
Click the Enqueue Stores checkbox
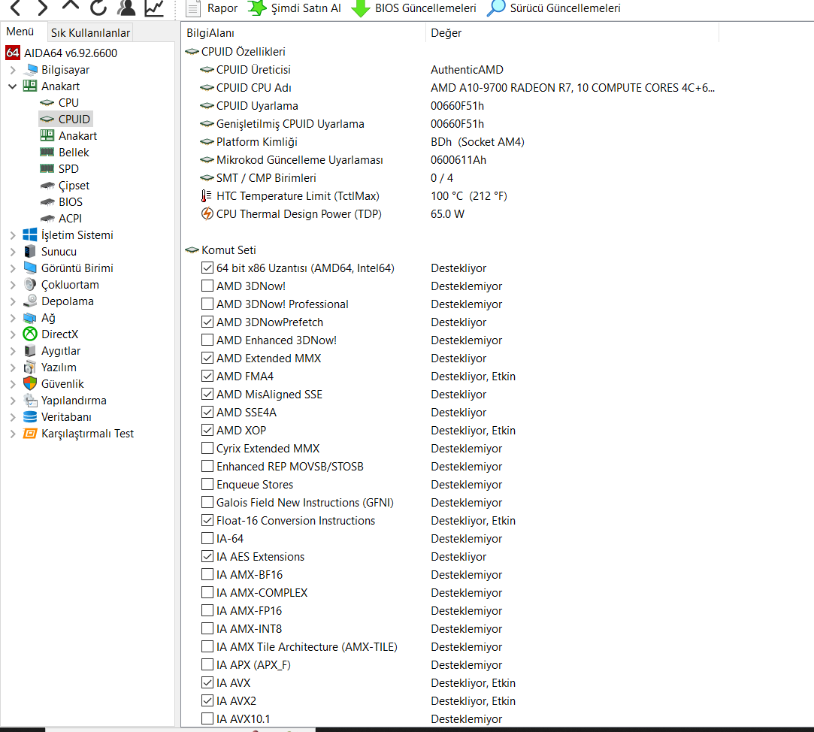(207, 484)
